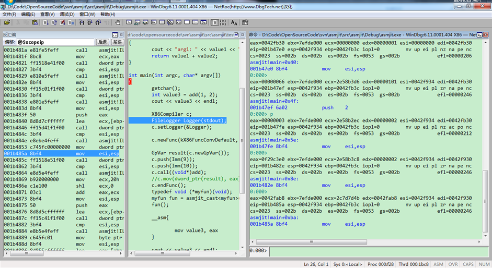Click command window scroll-up arrow
The image size is (492, 268).
pyautogui.click(x=485, y=42)
